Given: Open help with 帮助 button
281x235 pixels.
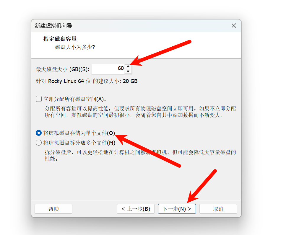Looking at the screenshot, I should click(53, 209).
